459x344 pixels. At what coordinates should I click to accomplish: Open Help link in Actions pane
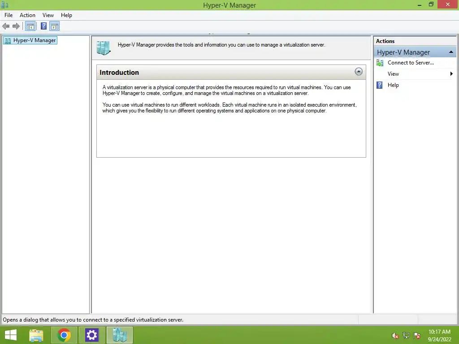point(393,85)
